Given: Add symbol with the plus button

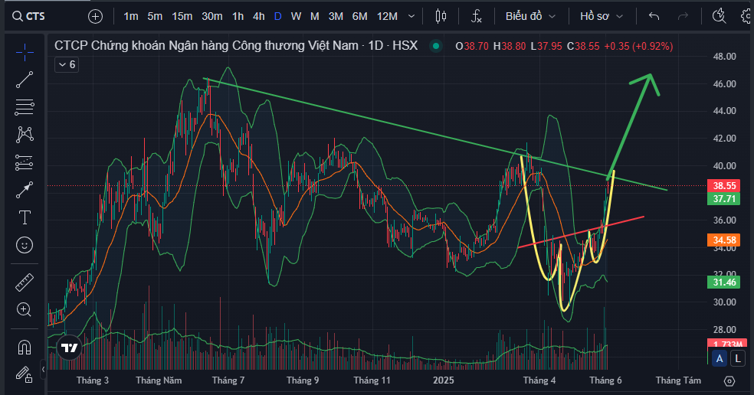Looking at the screenshot, I should [95, 16].
